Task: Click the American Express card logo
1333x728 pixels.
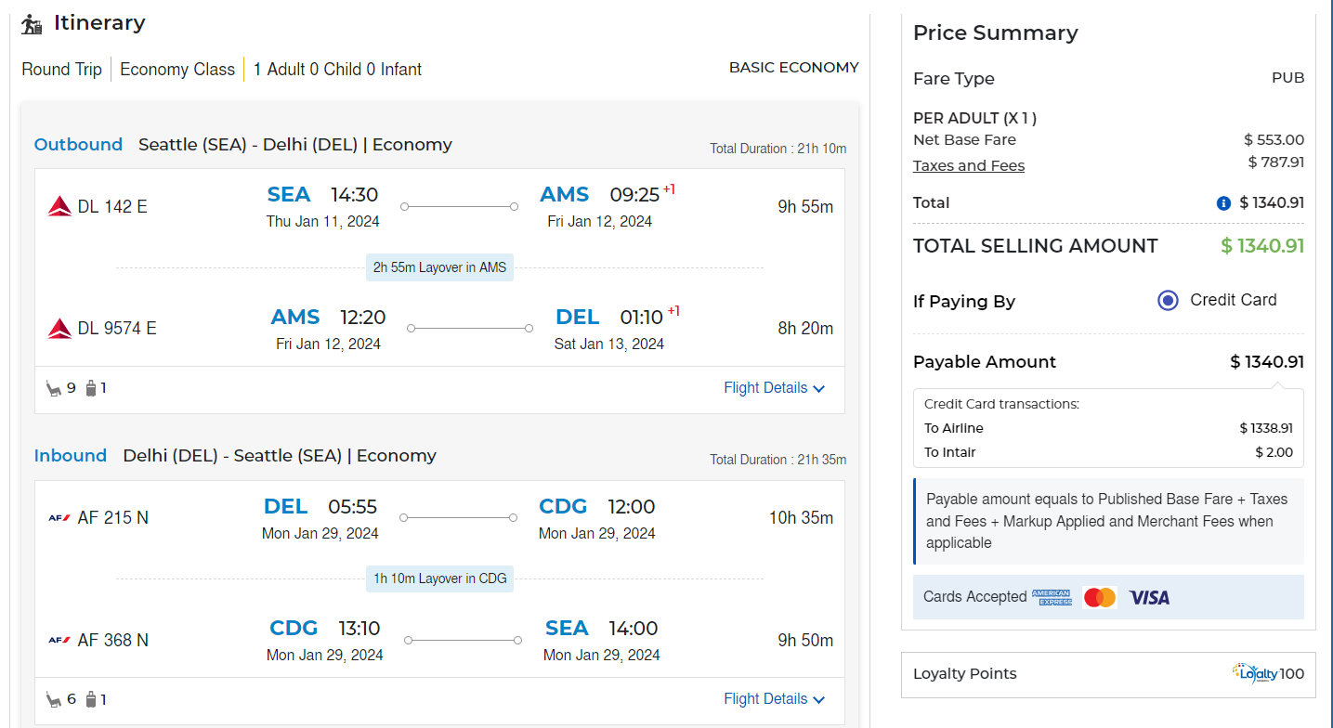Action: point(1052,598)
